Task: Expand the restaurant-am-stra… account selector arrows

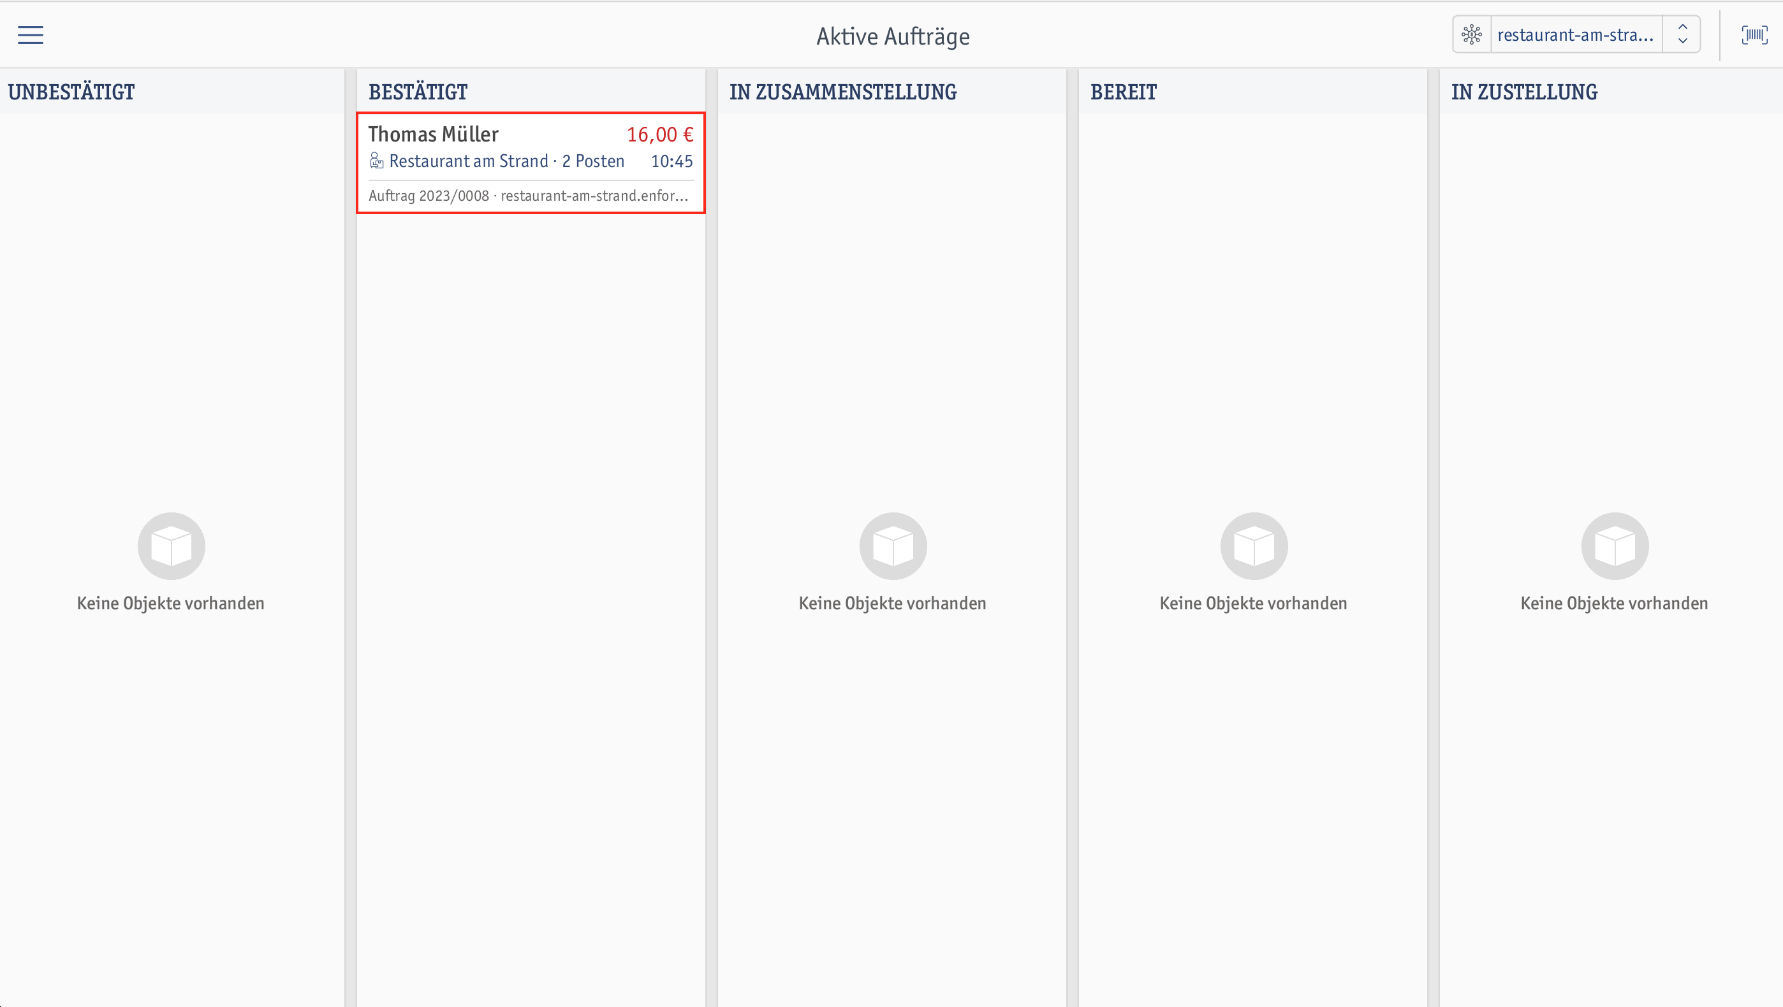Action: (x=1683, y=34)
